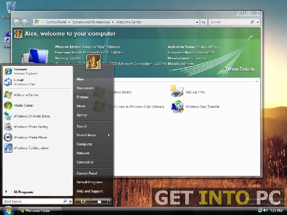Expand Recent Items submenu arrow
The width and height of the screenshot is (287, 215).
pyautogui.click(x=109, y=135)
